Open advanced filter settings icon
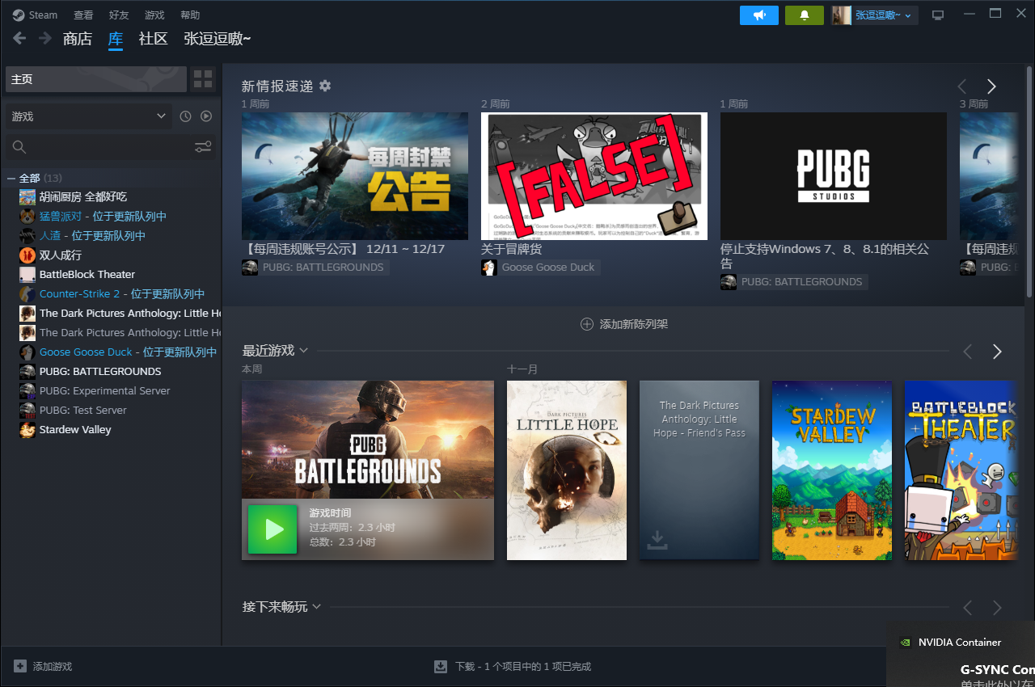The height and width of the screenshot is (687, 1035). (x=203, y=147)
